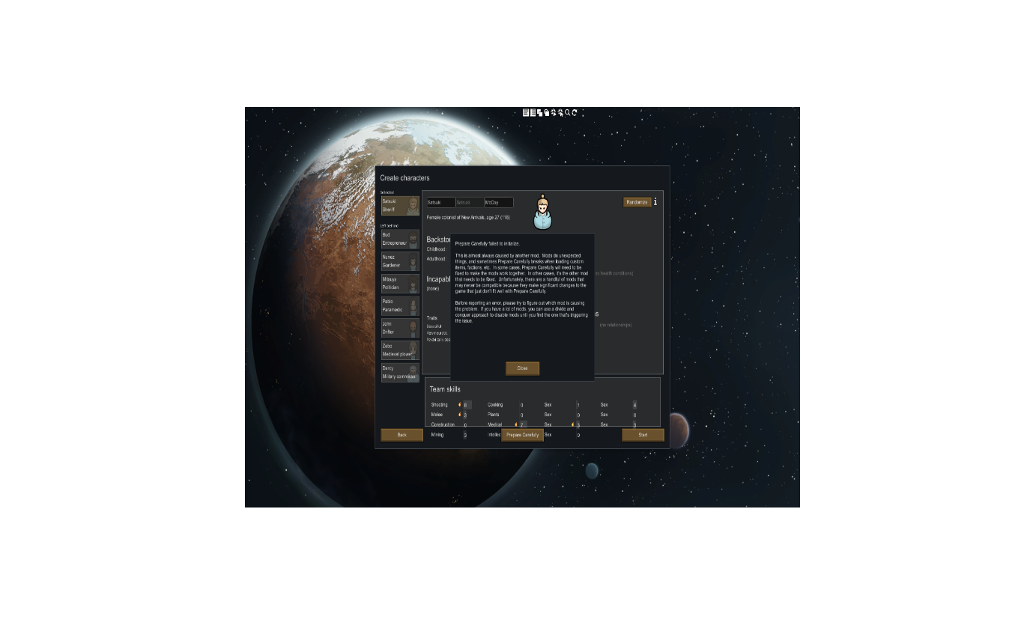Image resolution: width=1024 pixels, height=634 pixels.
Task: Select Zebo Medieval plower card
Action: pyautogui.click(x=400, y=350)
